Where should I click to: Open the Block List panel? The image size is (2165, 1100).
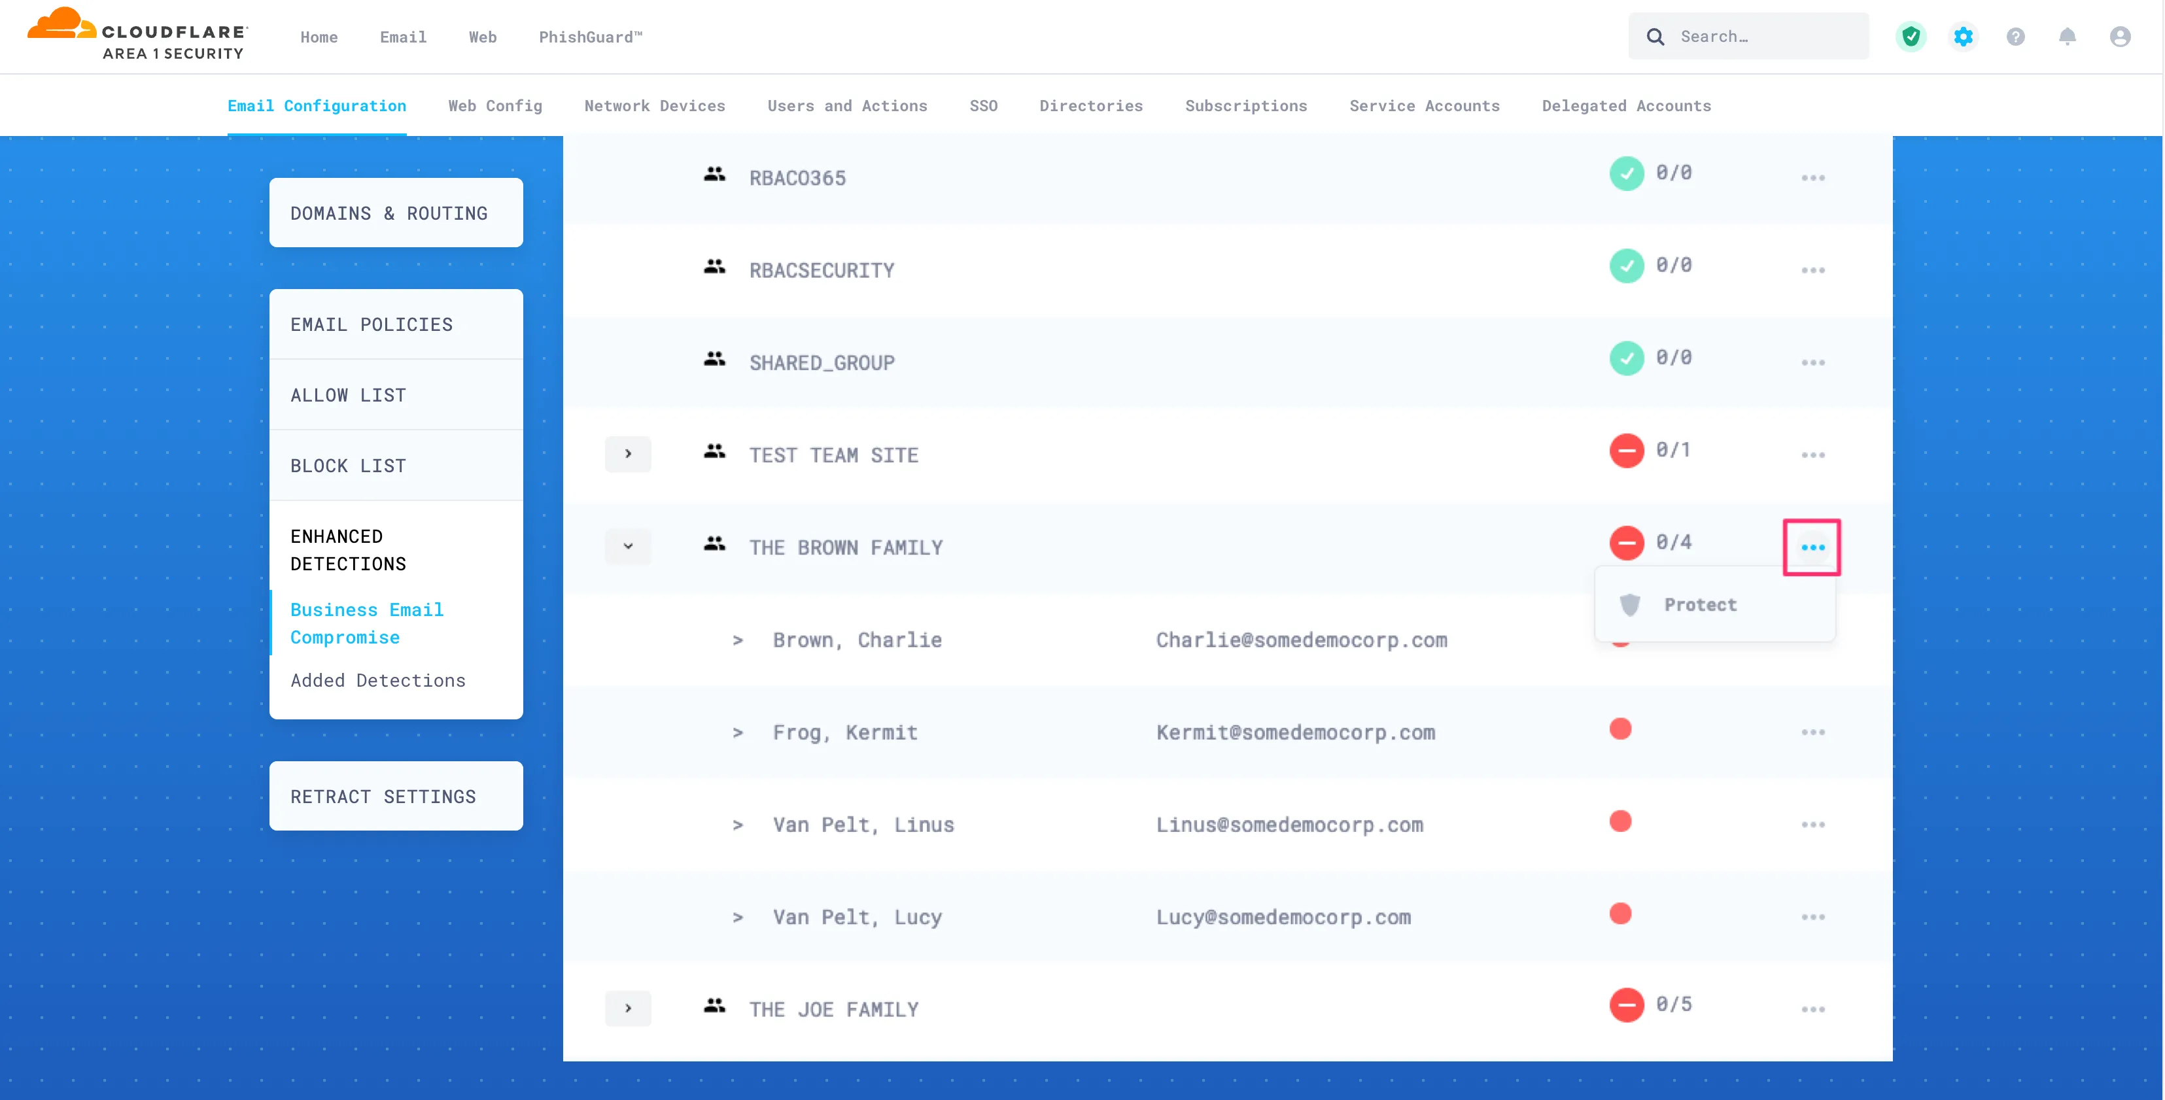[x=348, y=465]
